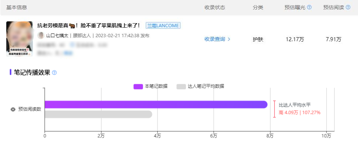Click the author name 山口七姨太

coord(57,36)
